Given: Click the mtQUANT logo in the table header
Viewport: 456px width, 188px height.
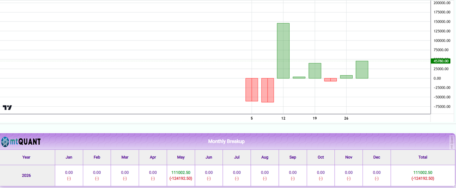Looking at the screenshot, I should (x=21, y=142).
